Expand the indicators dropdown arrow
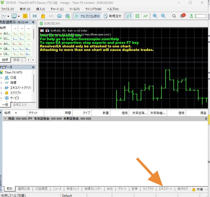 click(x=19, y=16)
